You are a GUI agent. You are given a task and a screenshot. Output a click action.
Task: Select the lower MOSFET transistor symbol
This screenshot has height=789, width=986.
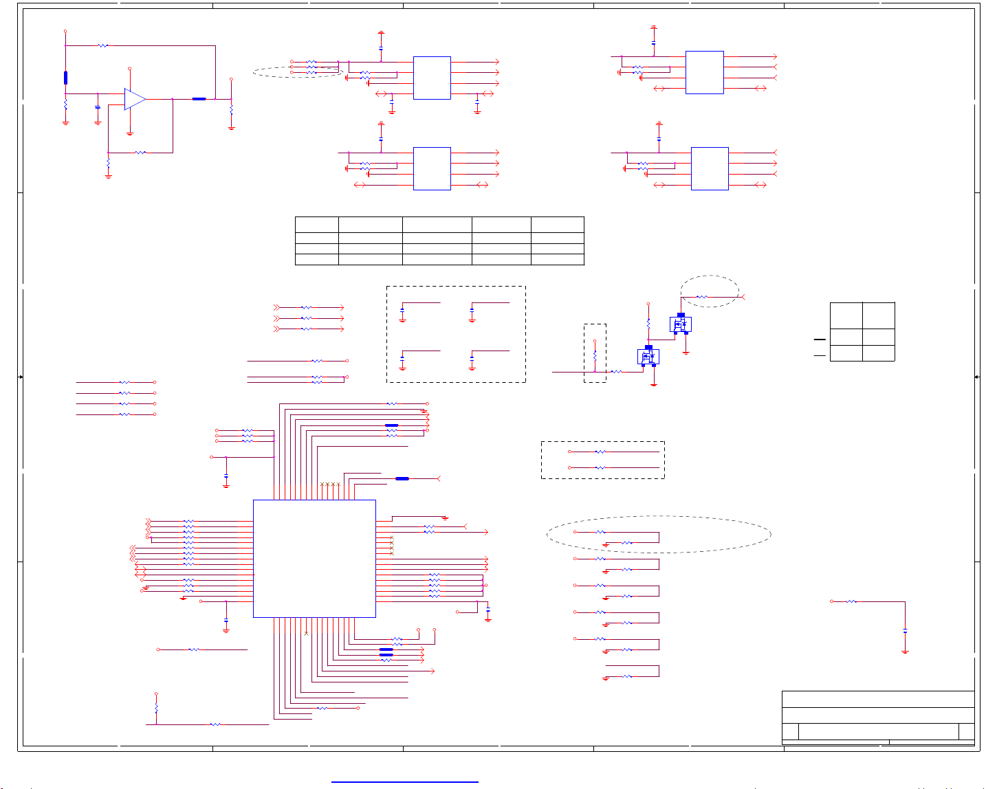(648, 357)
